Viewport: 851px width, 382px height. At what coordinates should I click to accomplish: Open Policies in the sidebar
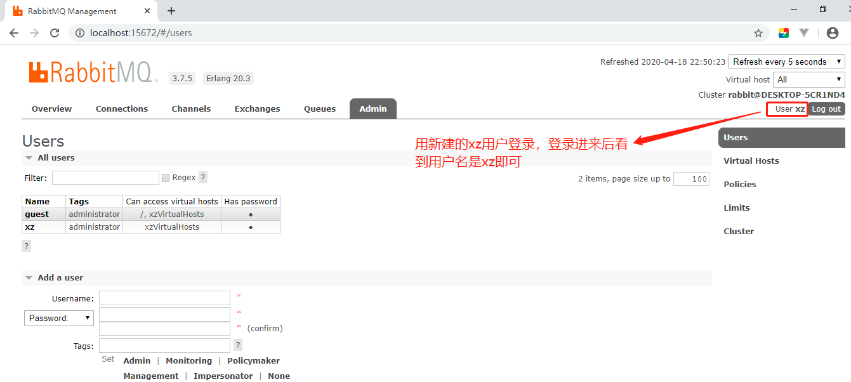pos(740,184)
